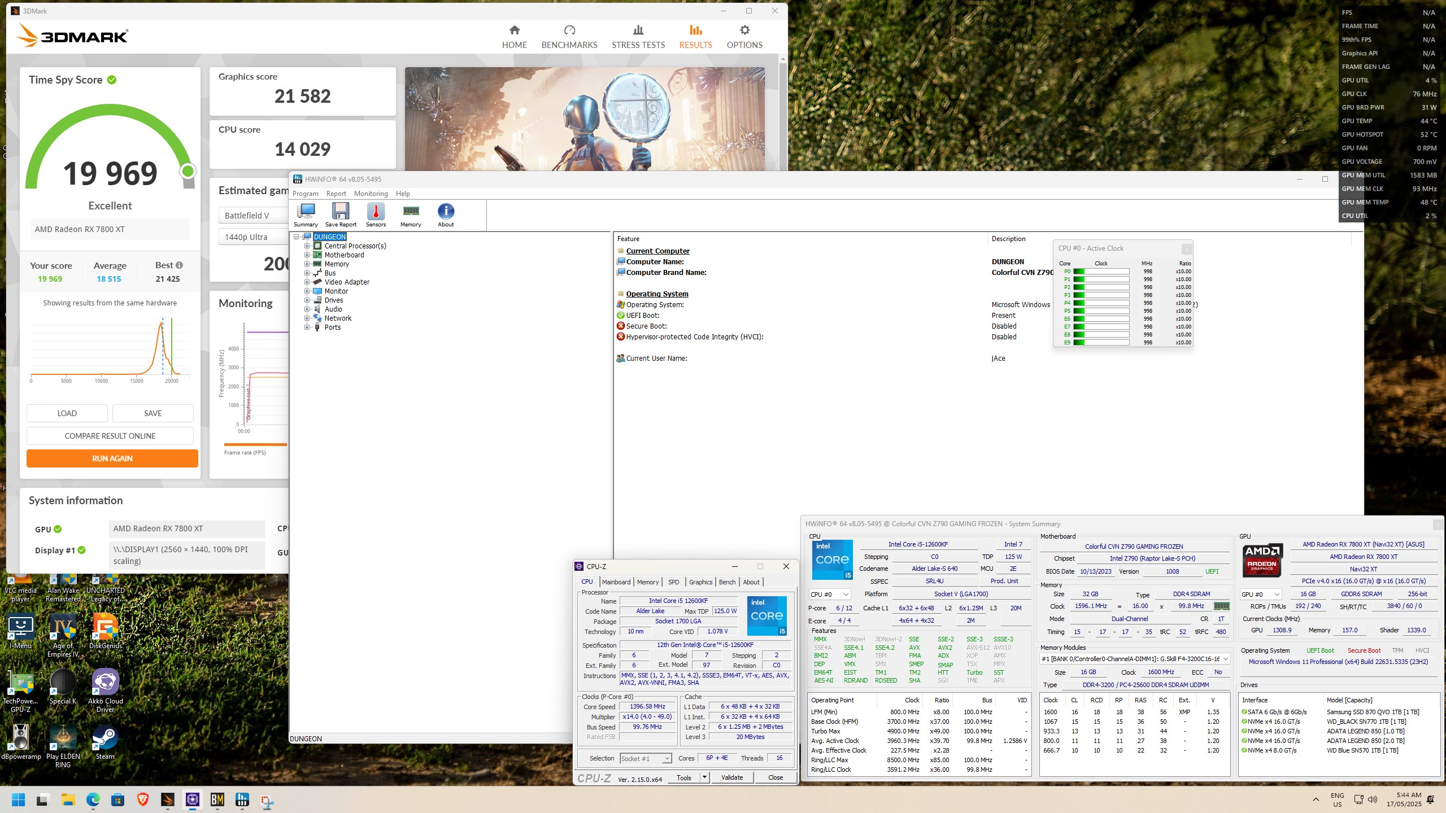Click LOAD button in 3DMark

[x=67, y=413]
